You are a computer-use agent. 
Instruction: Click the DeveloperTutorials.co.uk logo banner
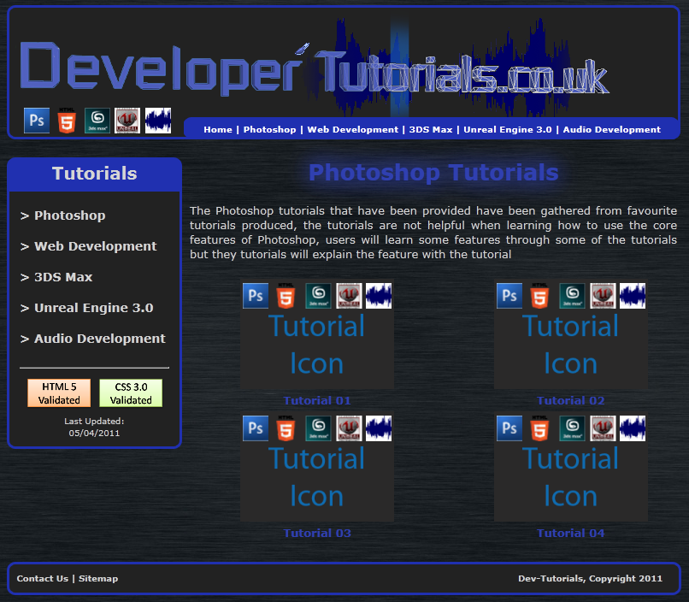pos(315,68)
